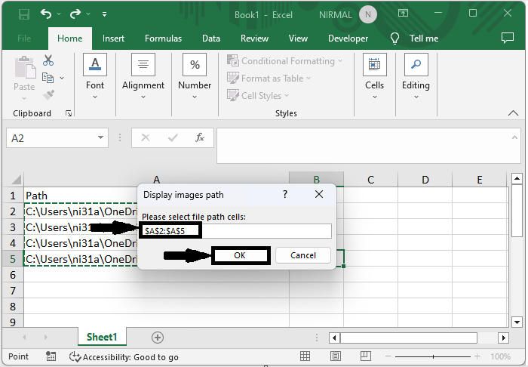Expand the Redo history dropdown arrow

click(x=88, y=14)
